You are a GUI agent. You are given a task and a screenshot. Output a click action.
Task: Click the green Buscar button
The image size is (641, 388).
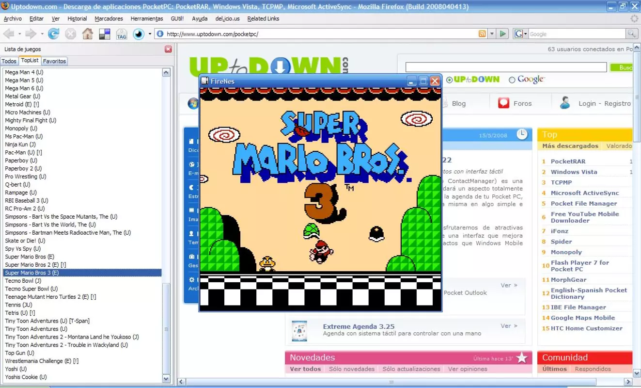coord(621,67)
